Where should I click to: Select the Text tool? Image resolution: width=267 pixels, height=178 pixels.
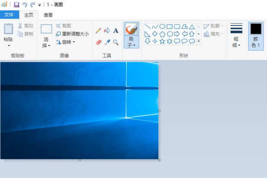pos(116,31)
